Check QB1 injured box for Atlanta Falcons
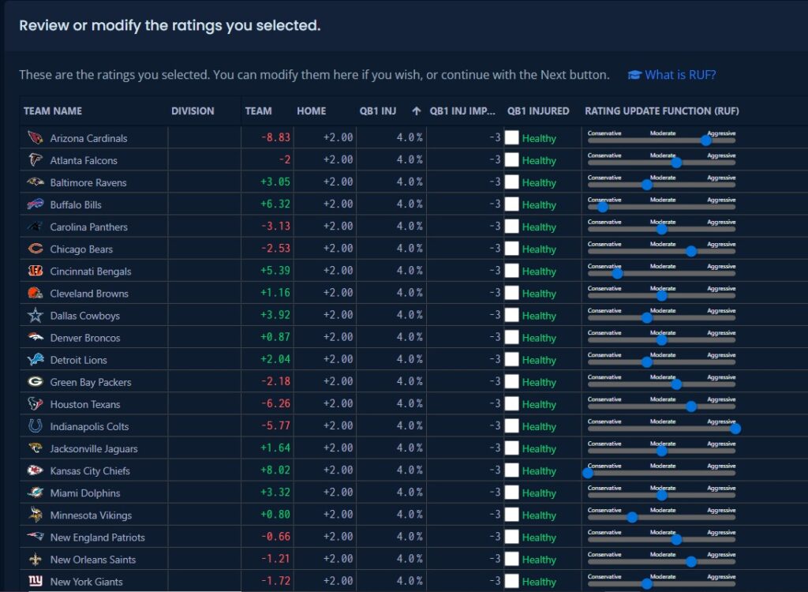This screenshot has height=592, width=808. 511,160
